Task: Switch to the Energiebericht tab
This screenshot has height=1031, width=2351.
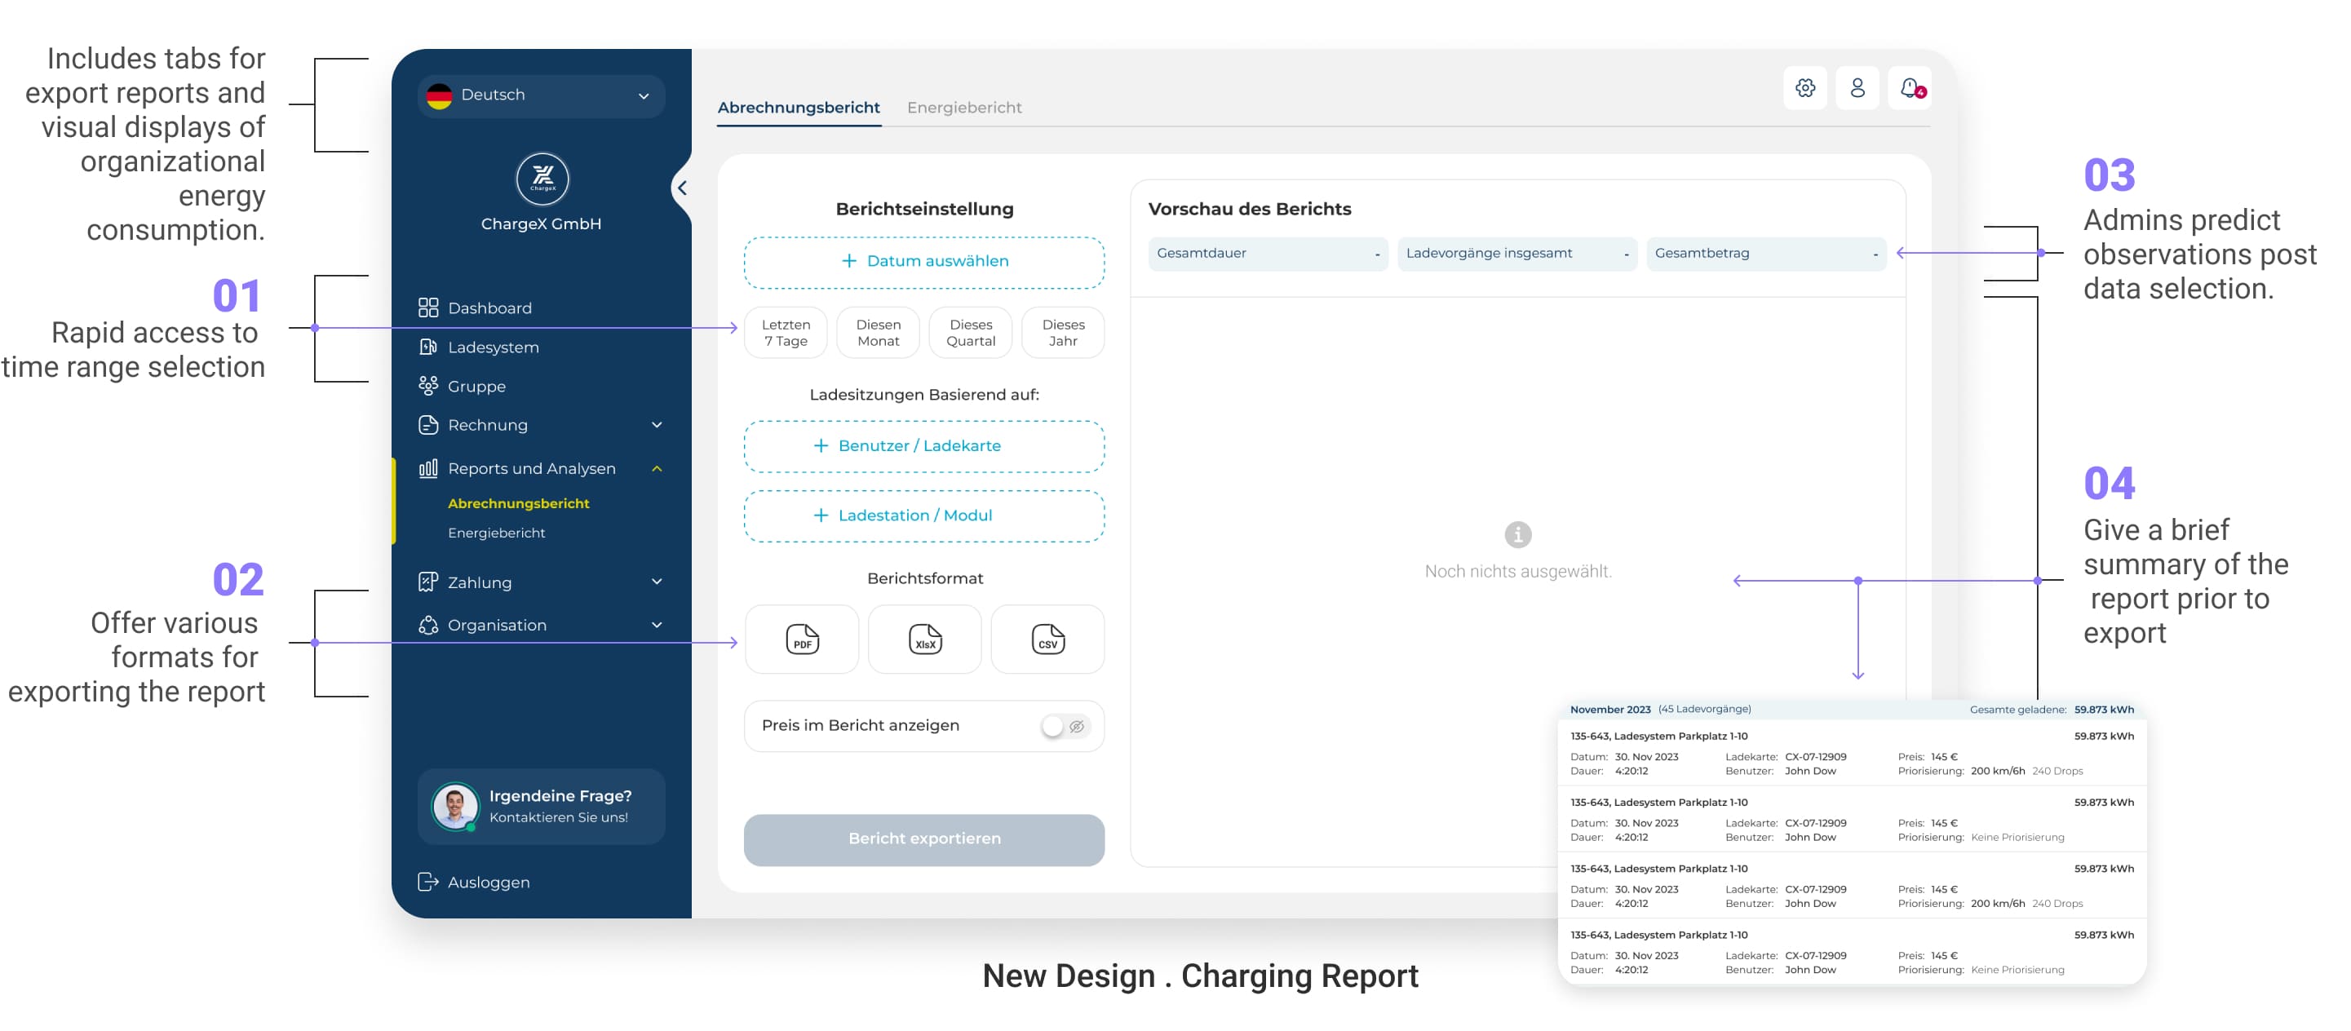Action: [963, 108]
